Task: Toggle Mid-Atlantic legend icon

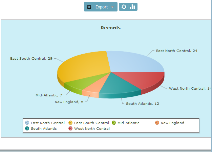Action: click(x=114, y=123)
